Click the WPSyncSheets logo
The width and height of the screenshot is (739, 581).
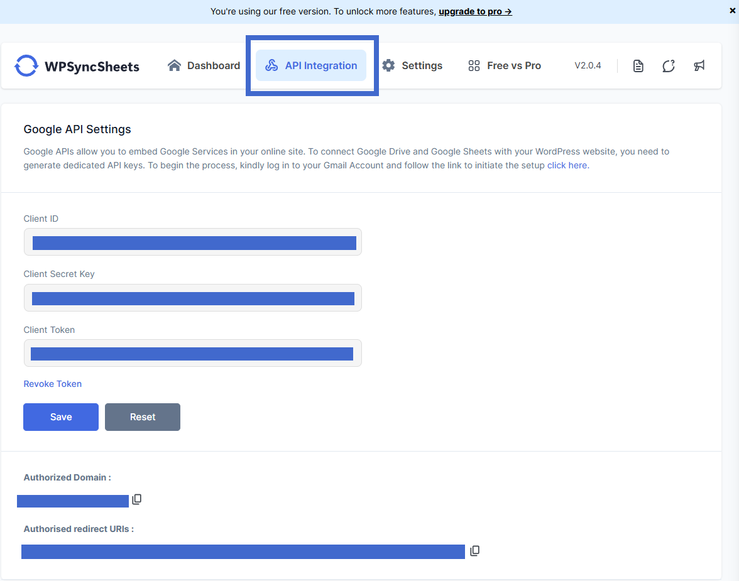(x=77, y=66)
